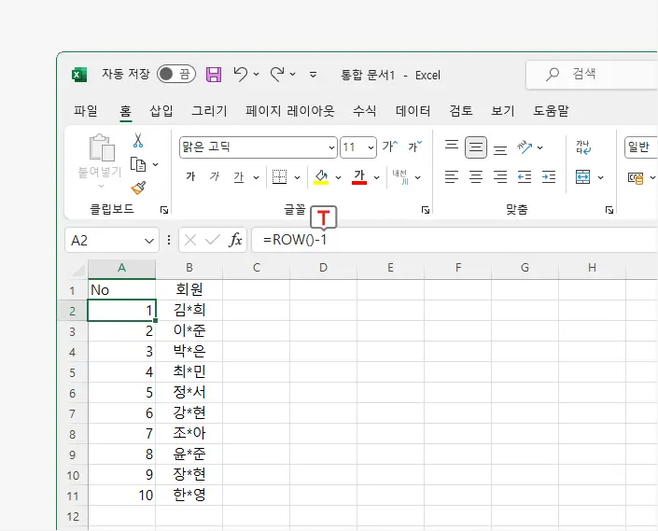Viewport: 658px width, 531px height.
Task: Open the Name Box A2 dropdown
Action: click(x=148, y=241)
